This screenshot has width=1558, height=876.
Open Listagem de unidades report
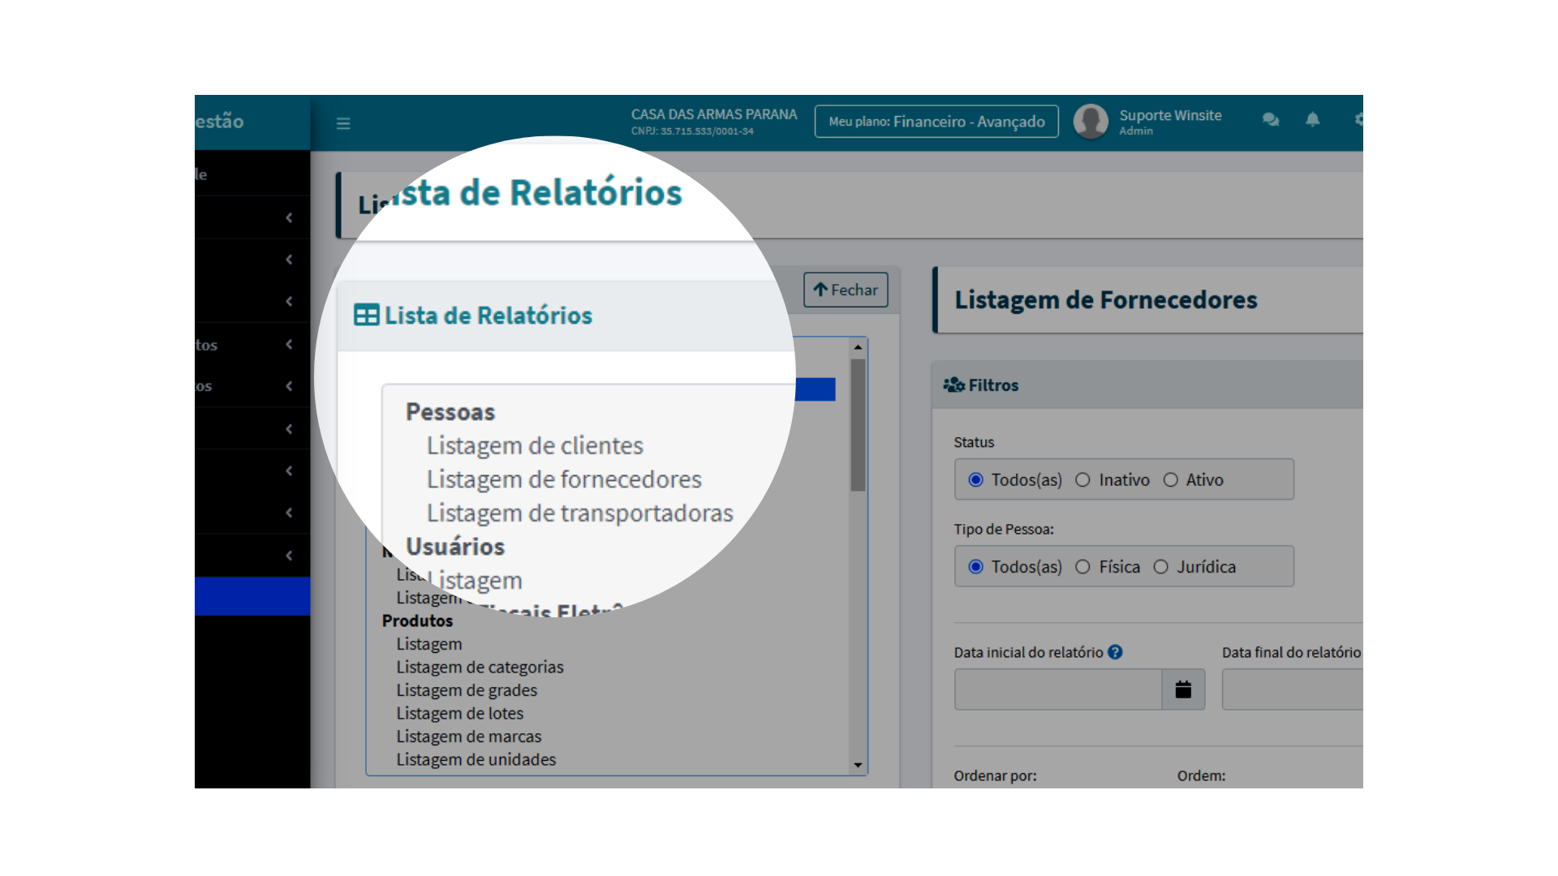[476, 759]
